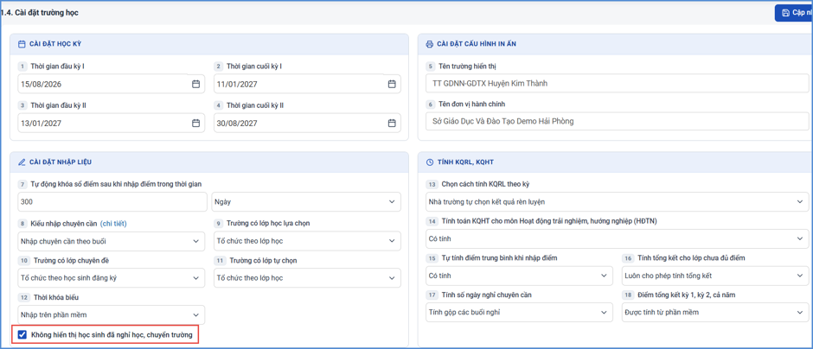Expand Tính tổng kết cho lớp chưa đủ điểm

coord(715,276)
